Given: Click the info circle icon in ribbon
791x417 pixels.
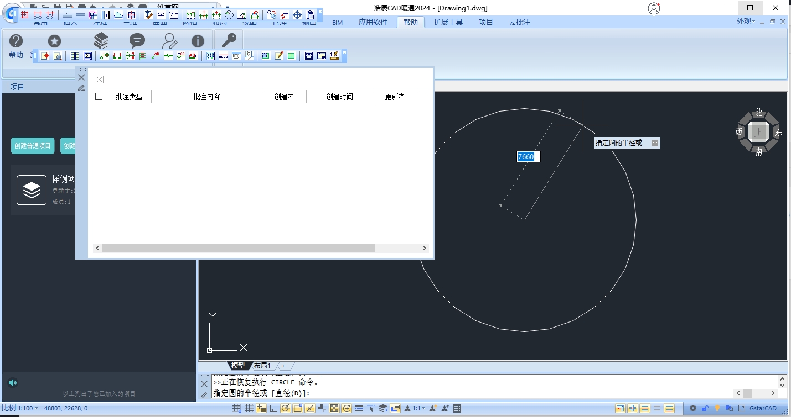Looking at the screenshot, I should coord(198,41).
